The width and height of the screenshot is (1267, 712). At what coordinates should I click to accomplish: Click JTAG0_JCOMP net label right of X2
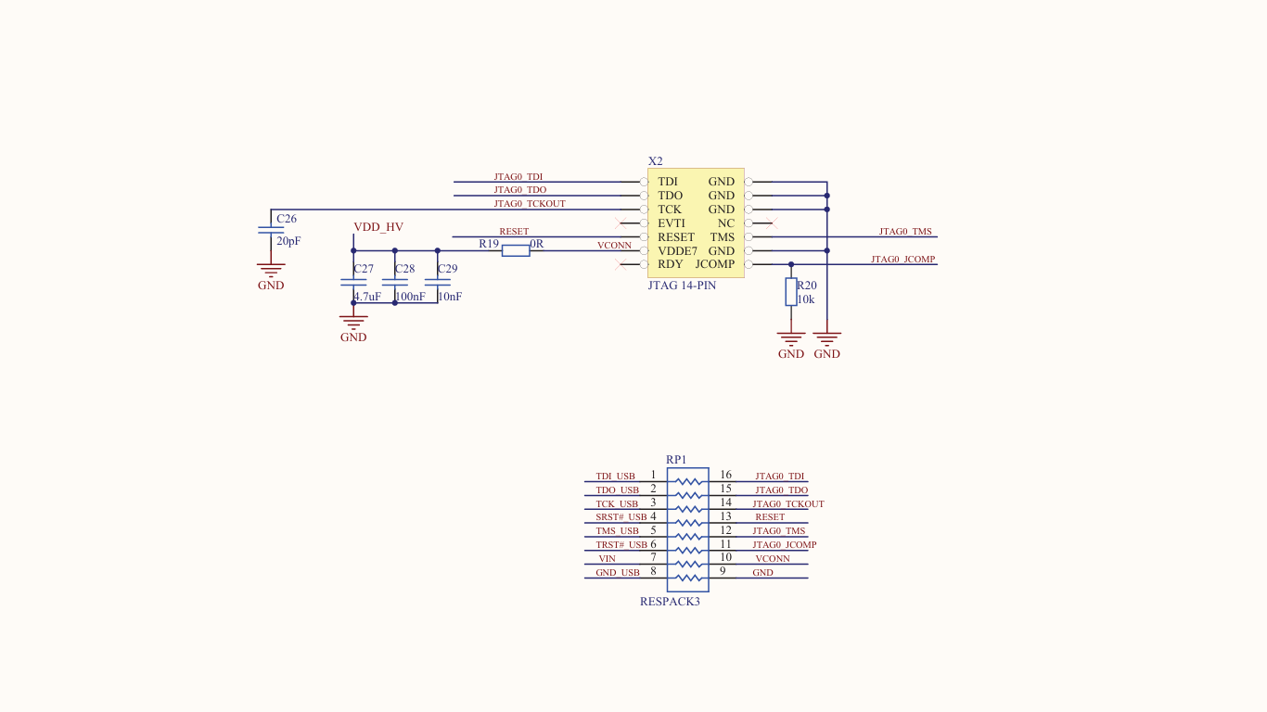[x=903, y=260]
